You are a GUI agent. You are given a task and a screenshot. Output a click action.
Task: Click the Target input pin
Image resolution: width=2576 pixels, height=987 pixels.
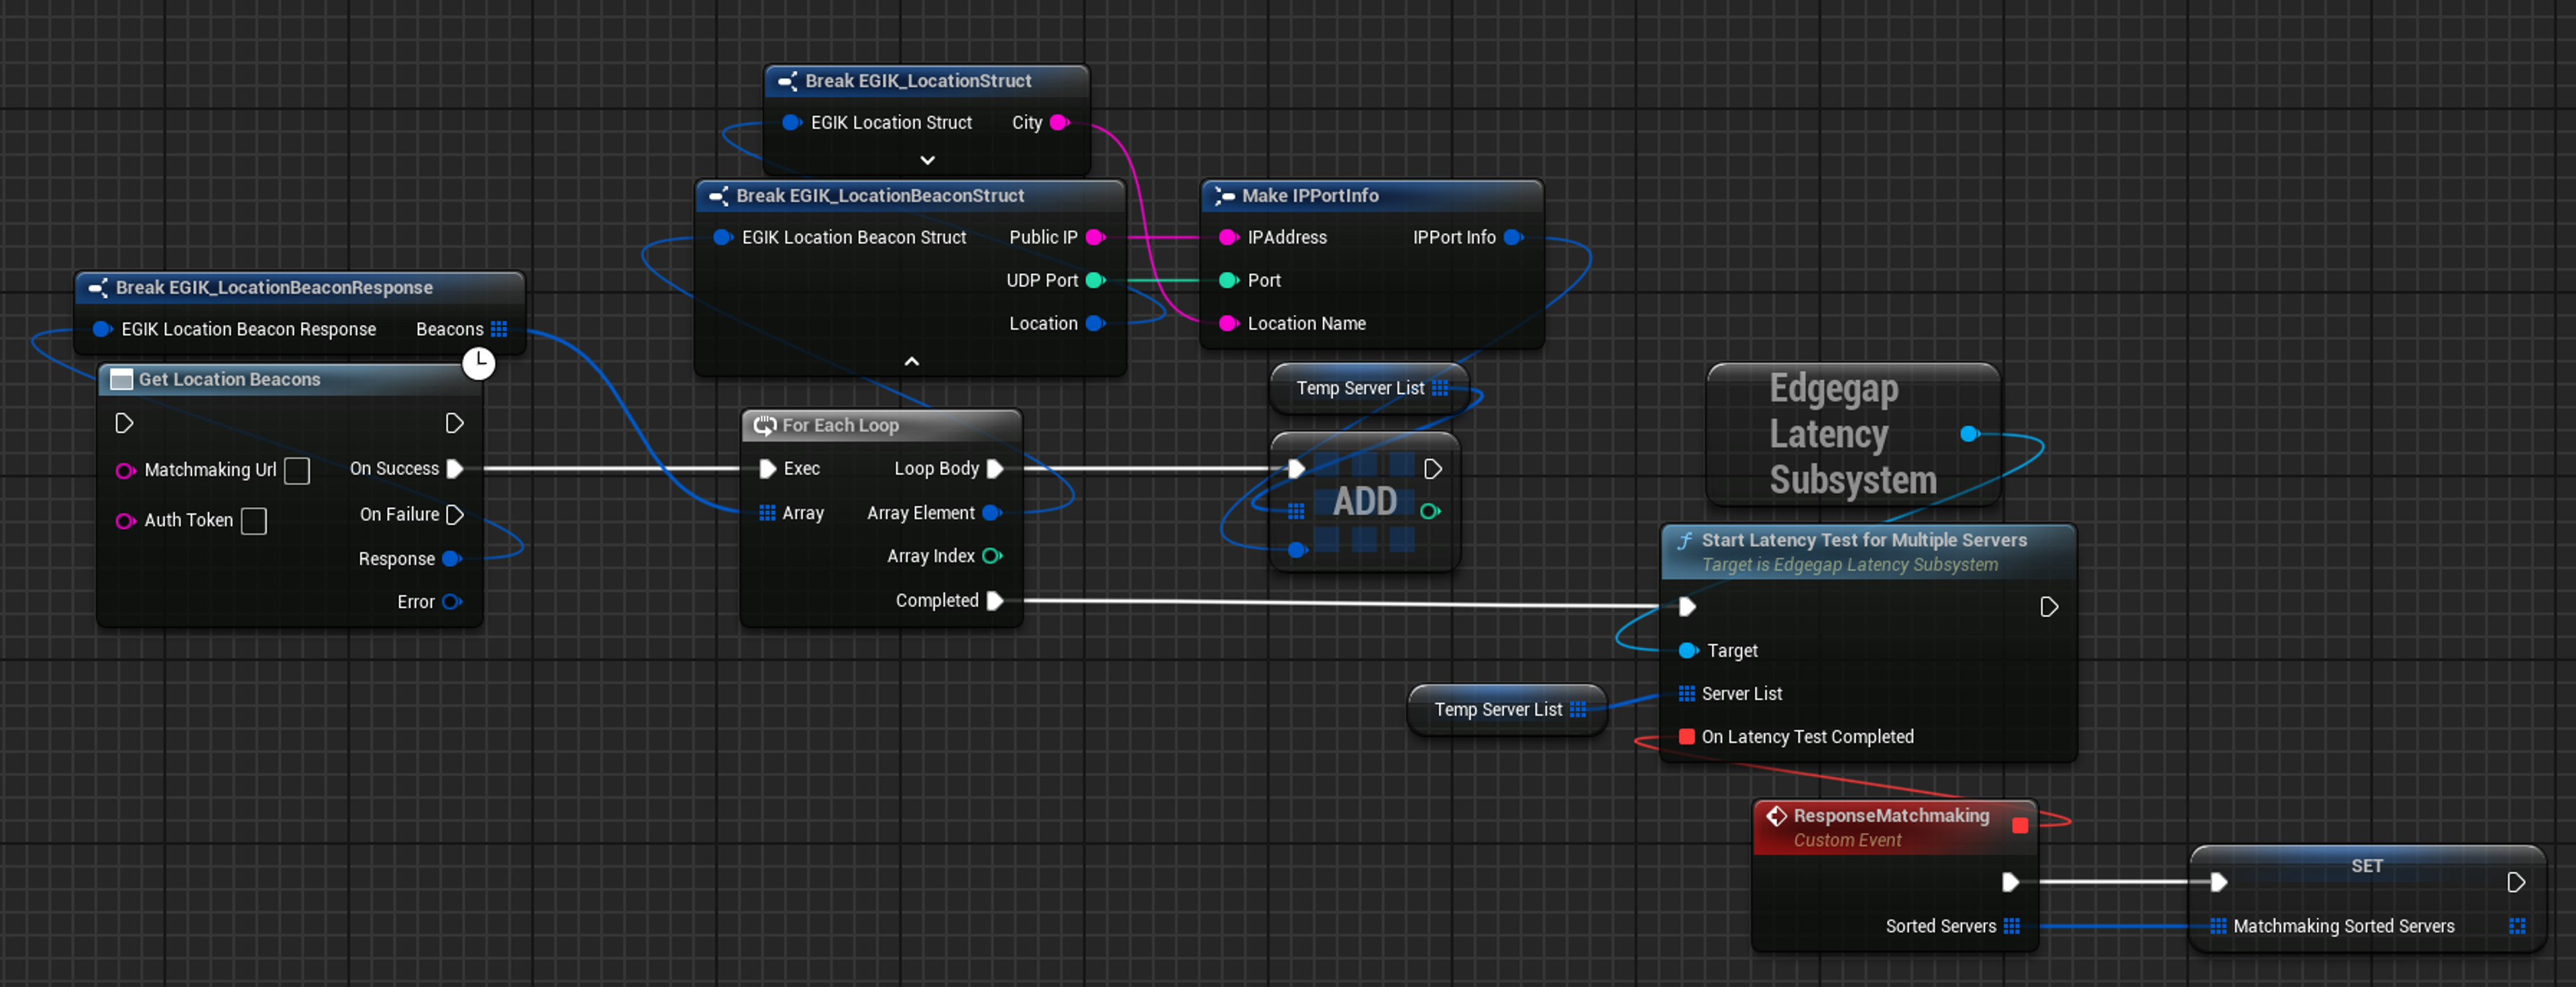(x=1688, y=651)
